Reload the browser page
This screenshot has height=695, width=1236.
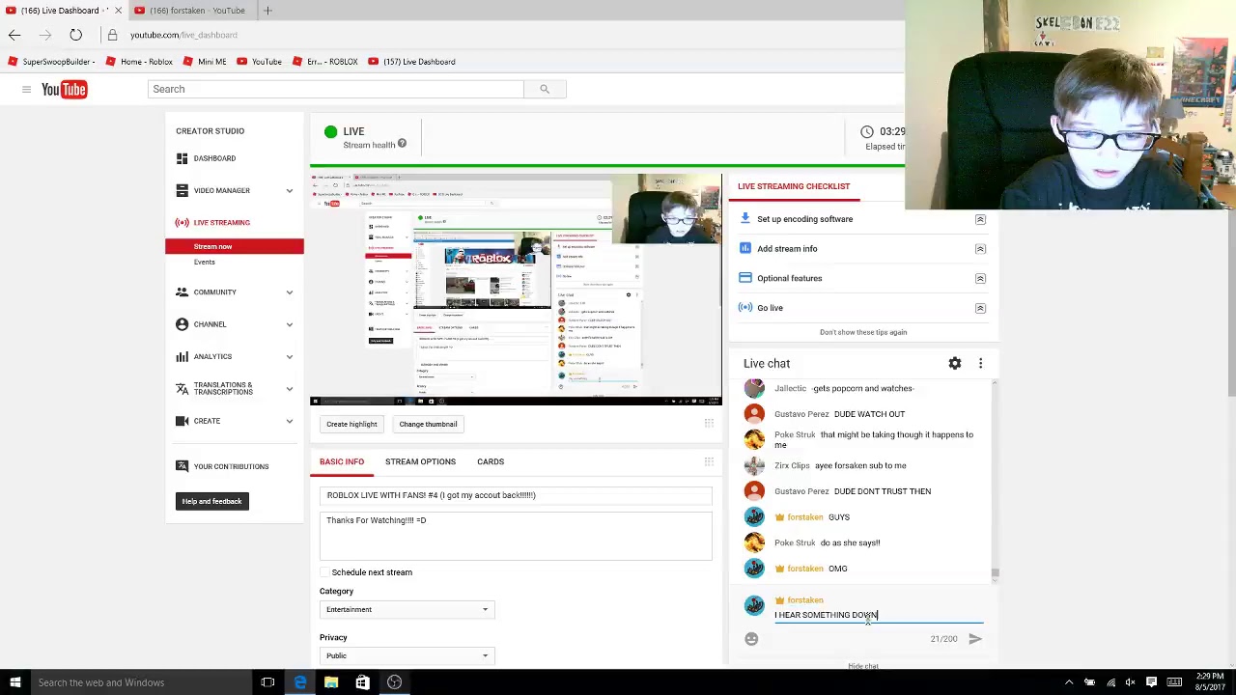tap(75, 35)
